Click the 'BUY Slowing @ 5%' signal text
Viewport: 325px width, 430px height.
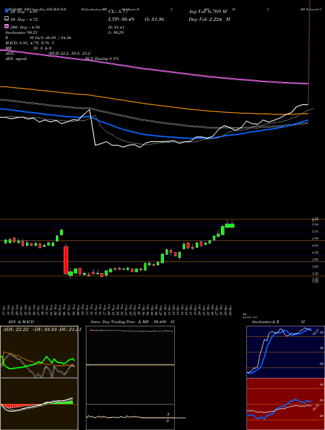[x=102, y=59]
